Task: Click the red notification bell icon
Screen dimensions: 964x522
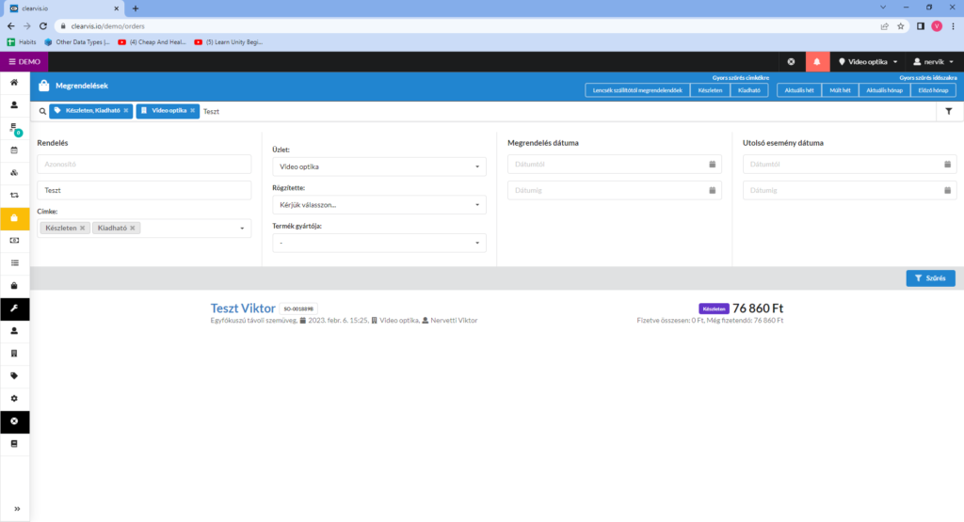Action: (x=817, y=61)
